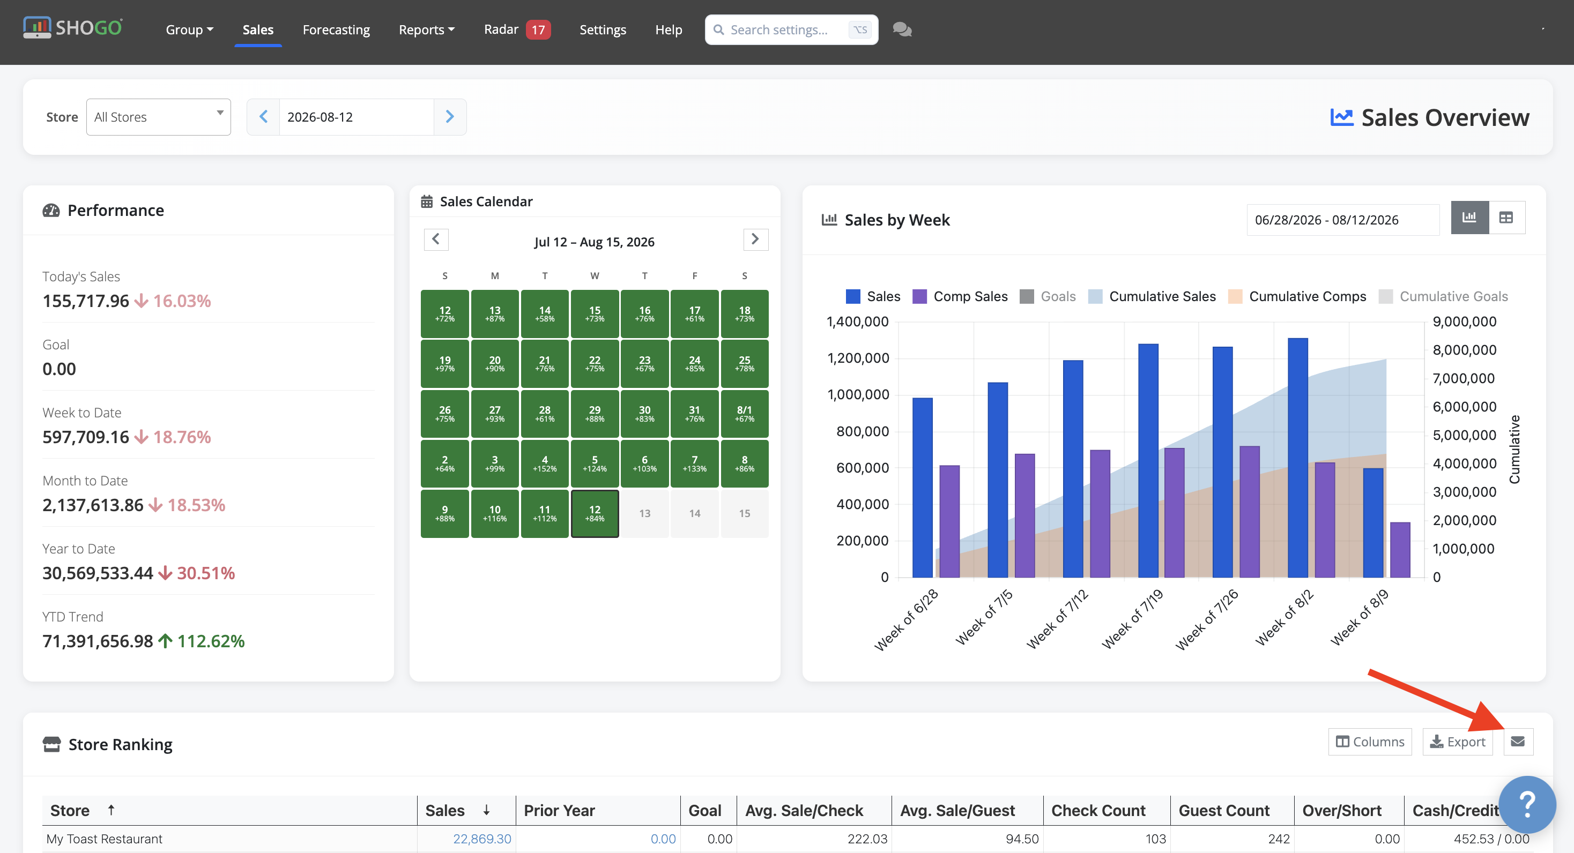
Task: Expand the Reports menu
Action: point(427,29)
